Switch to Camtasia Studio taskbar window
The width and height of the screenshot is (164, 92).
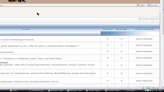coord(113,90)
